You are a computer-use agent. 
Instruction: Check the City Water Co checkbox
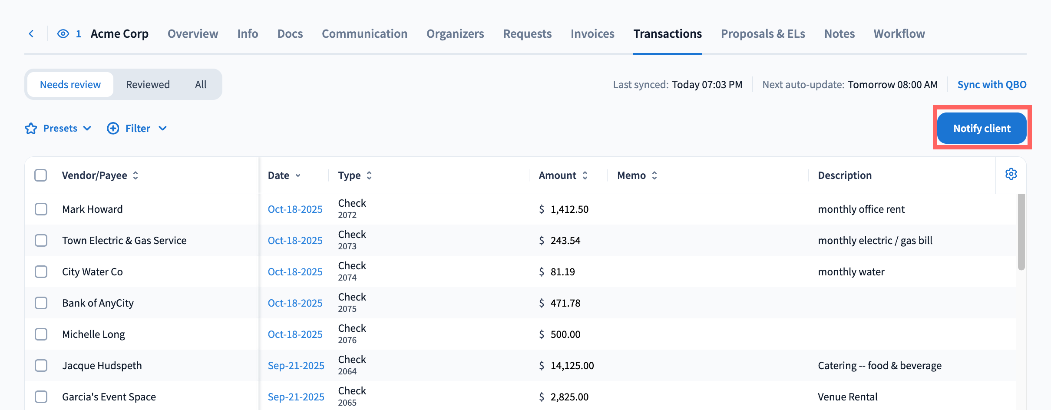pyautogui.click(x=41, y=272)
